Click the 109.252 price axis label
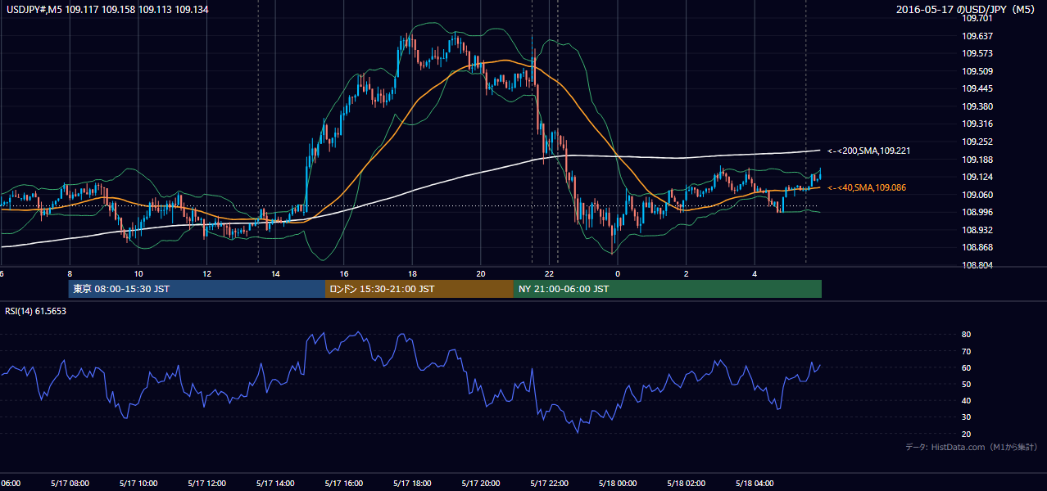1047x491 pixels. click(x=977, y=142)
